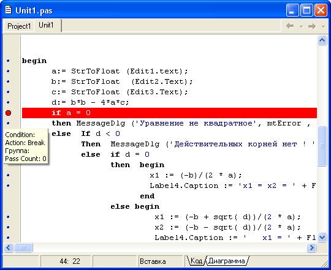Set breakpoint on the 'c:= StrToFloat' line

[8, 92]
